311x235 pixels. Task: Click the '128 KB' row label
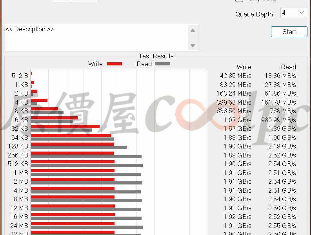18,146
